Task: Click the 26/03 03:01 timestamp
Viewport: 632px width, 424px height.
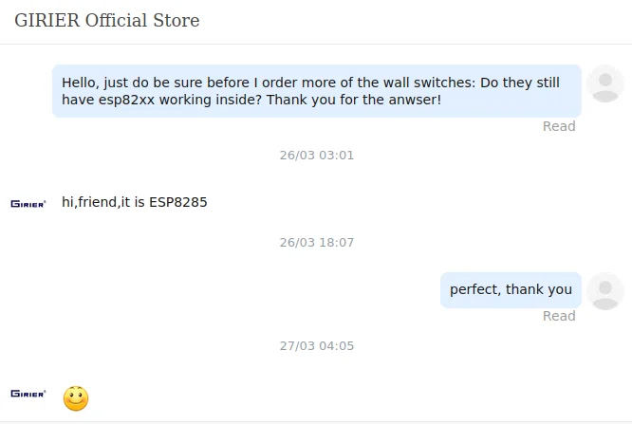Action: 316,155
